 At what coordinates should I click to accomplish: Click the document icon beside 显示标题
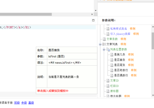[x=108, y=96]
